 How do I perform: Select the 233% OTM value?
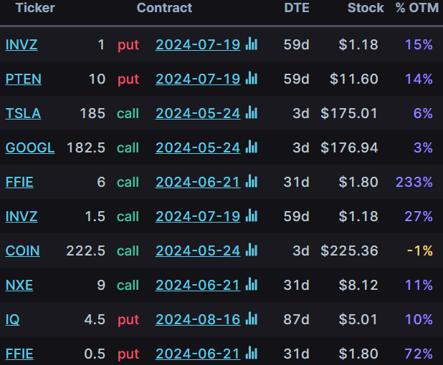pos(414,182)
